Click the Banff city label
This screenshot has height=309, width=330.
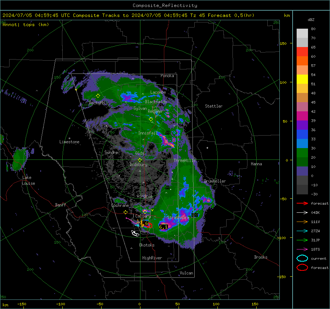click(x=60, y=205)
